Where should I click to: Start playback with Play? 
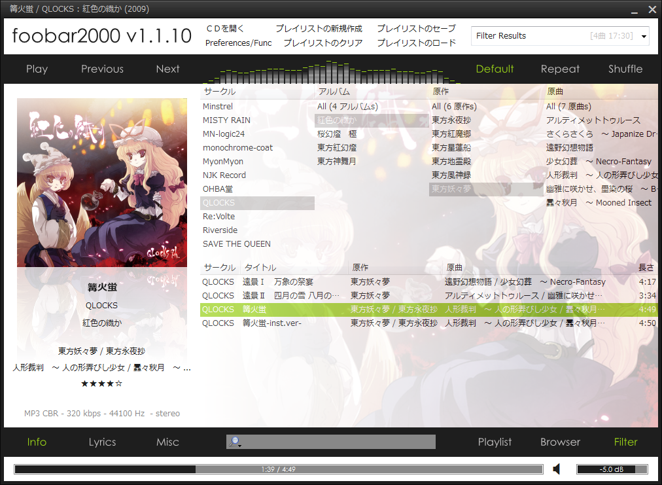pyautogui.click(x=37, y=69)
